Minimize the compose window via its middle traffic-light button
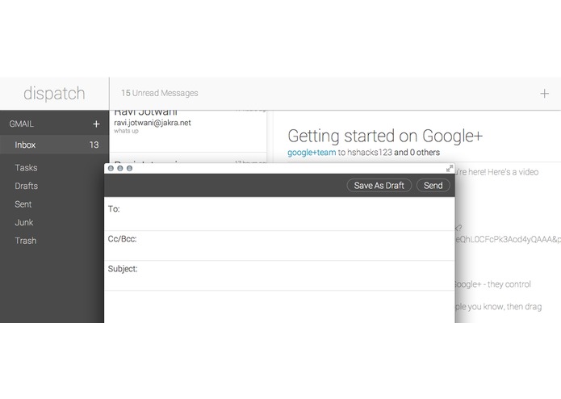 [x=120, y=168]
